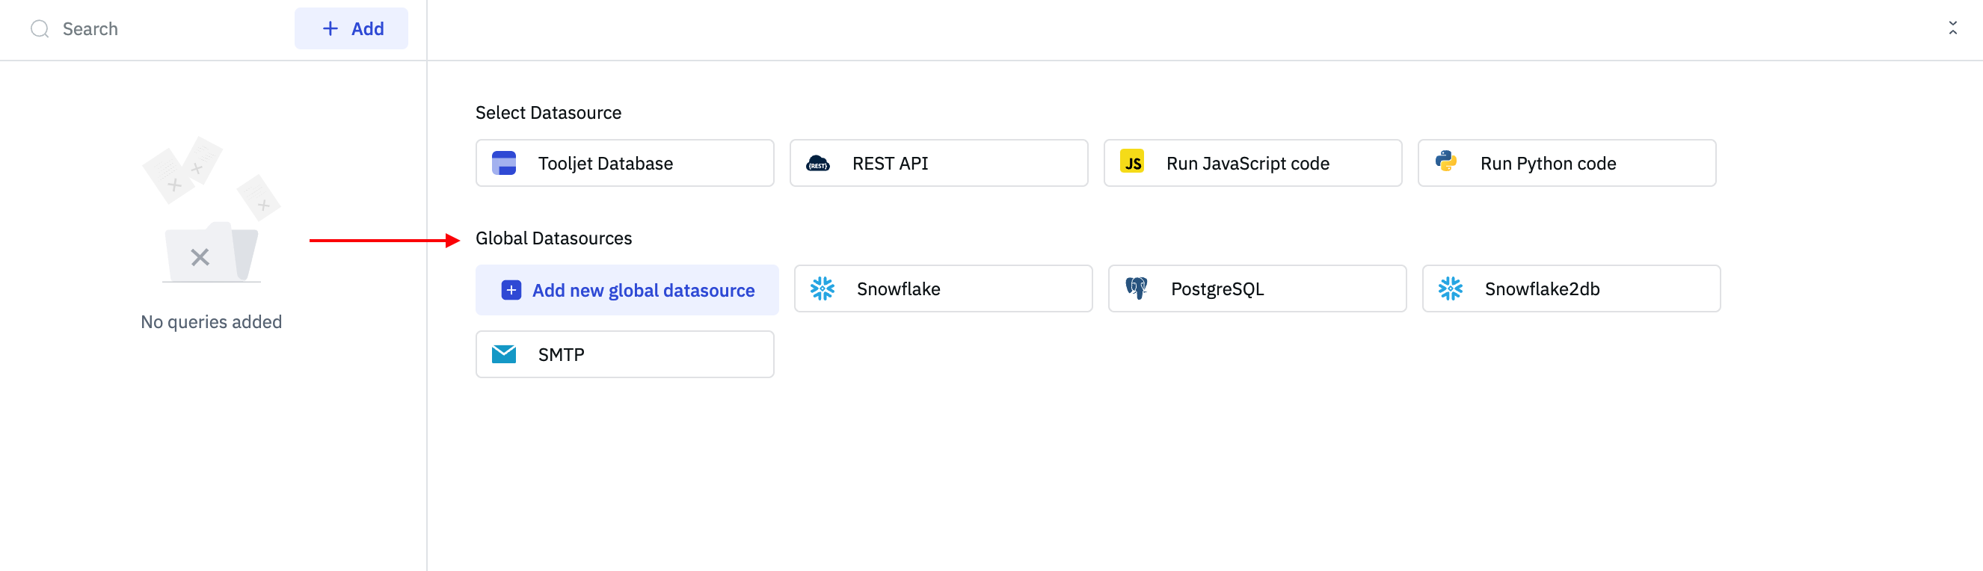The image size is (1983, 571).
Task: Click the PostgreSQL elephant icon
Action: [x=1137, y=288]
